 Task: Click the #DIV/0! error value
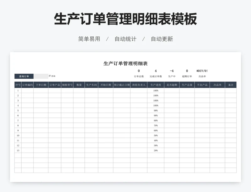[202, 71]
